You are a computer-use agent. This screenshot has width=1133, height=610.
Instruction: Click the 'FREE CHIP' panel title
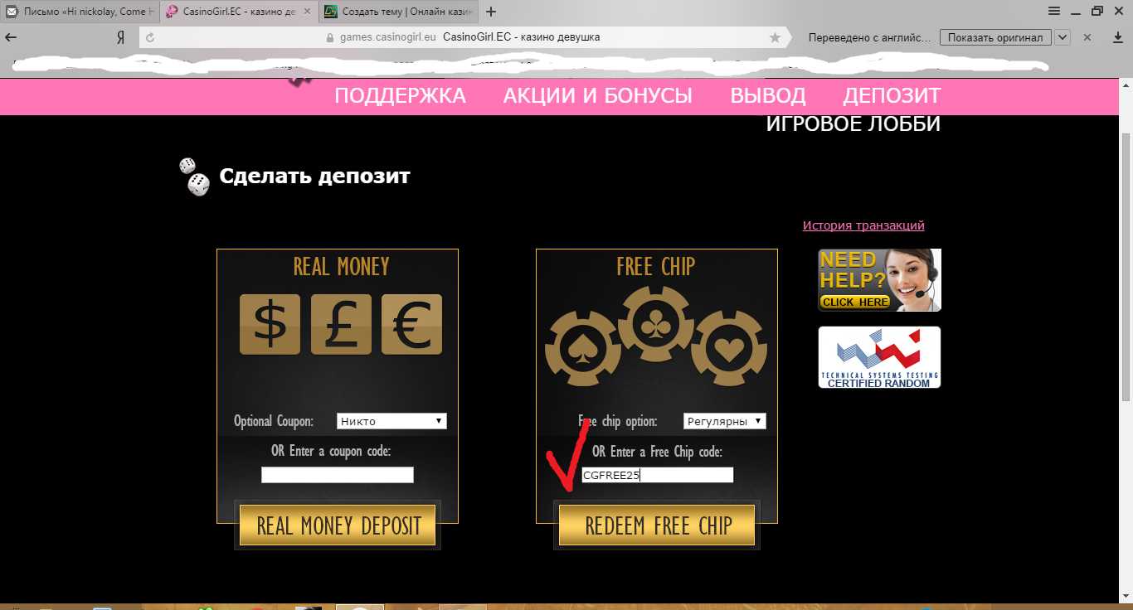pos(656,267)
